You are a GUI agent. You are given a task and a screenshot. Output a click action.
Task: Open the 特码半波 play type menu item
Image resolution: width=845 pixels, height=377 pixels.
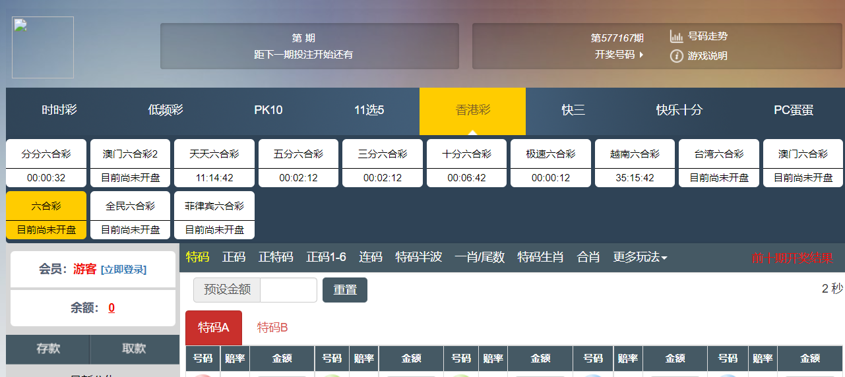(x=418, y=257)
